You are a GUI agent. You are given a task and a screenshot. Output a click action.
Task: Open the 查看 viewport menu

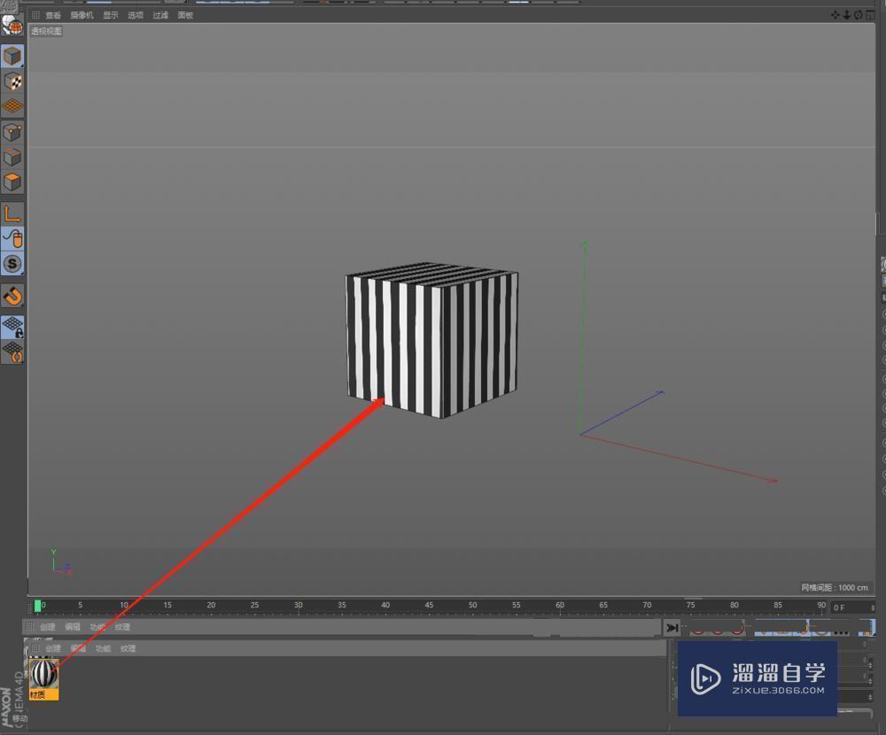coord(53,15)
